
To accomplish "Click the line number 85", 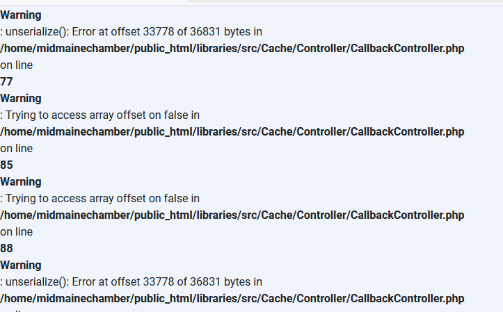I will tap(6, 165).
